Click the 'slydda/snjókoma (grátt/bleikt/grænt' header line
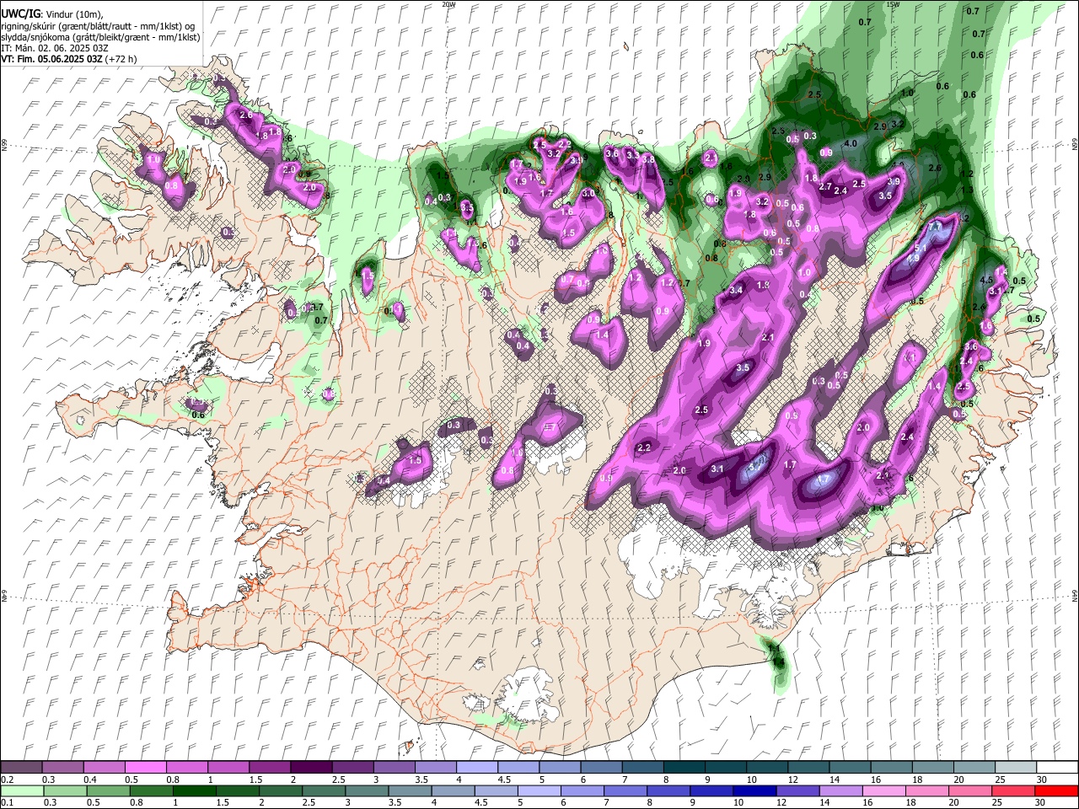1079x809 pixels. coord(100,37)
